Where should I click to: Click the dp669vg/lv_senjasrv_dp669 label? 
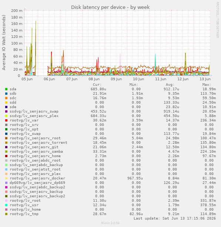[37, 183]
